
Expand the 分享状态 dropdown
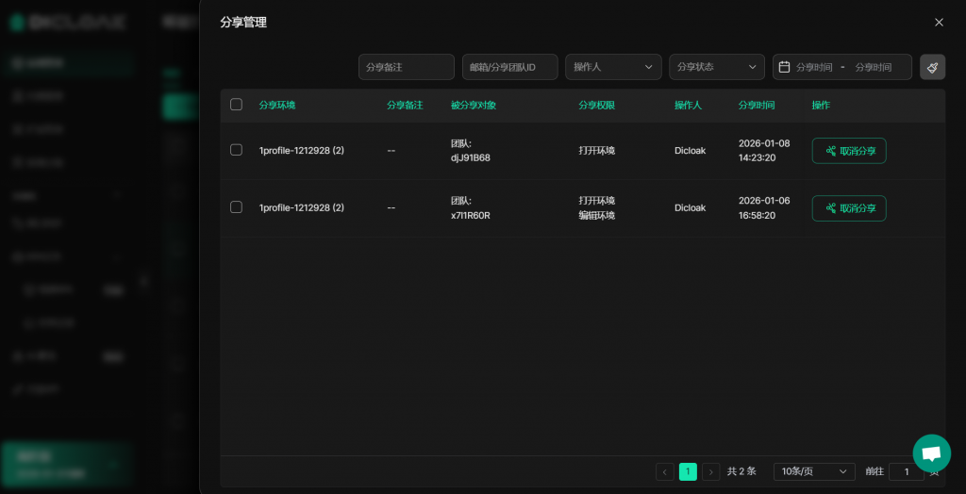717,67
